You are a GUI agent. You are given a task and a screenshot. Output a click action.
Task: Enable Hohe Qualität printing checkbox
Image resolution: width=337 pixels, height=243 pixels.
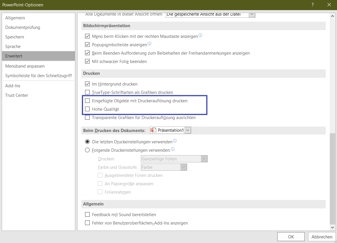point(87,109)
